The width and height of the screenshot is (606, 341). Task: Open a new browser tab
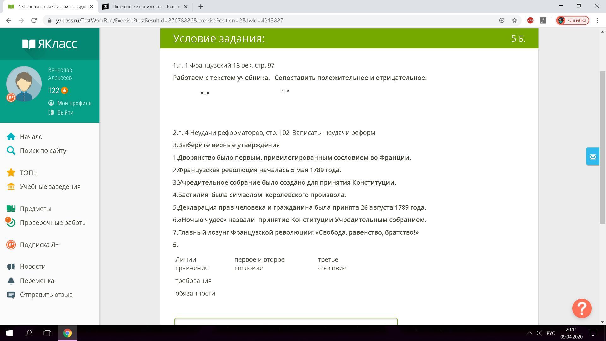click(201, 7)
